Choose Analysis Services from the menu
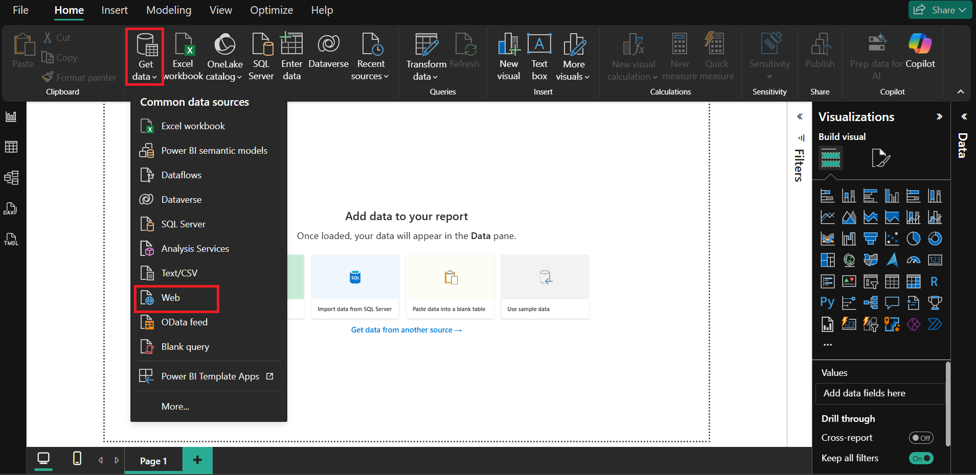Image resolution: width=976 pixels, height=475 pixels. 209,249
